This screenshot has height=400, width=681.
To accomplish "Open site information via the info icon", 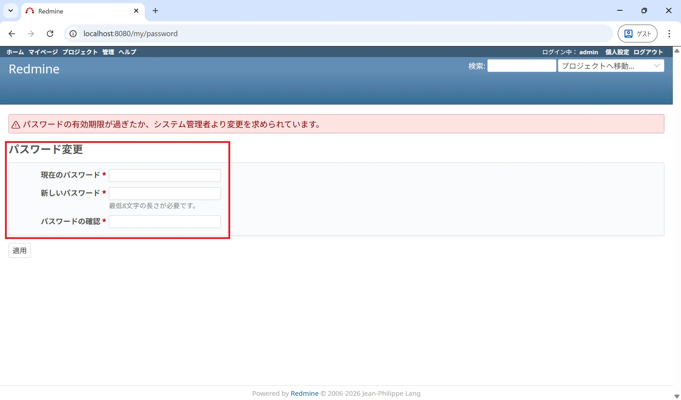I will 73,33.
